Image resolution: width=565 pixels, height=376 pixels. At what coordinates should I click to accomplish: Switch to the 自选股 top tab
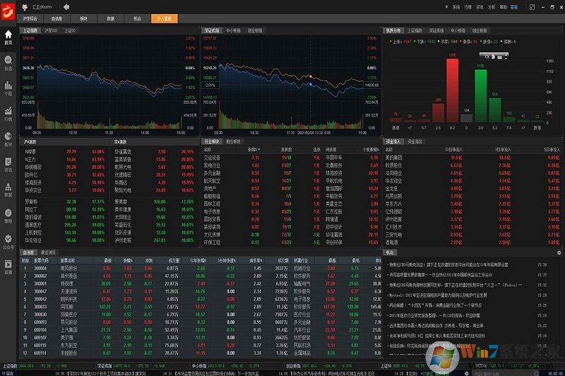tap(56, 18)
